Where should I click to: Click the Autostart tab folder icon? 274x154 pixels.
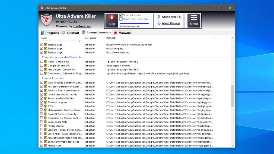pyautogui.click(x=63, y=33)
